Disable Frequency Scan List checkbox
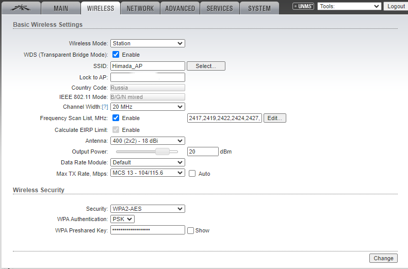Screen dimensions: 408x269 (x=116, y=118)
